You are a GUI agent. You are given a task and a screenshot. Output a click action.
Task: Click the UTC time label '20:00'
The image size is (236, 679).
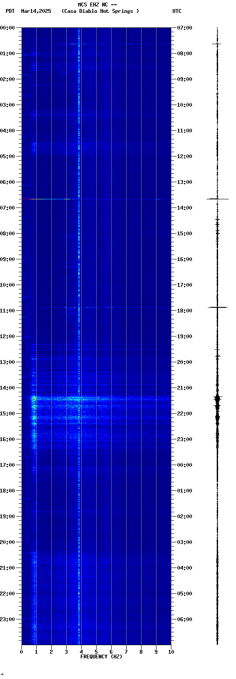185,362
